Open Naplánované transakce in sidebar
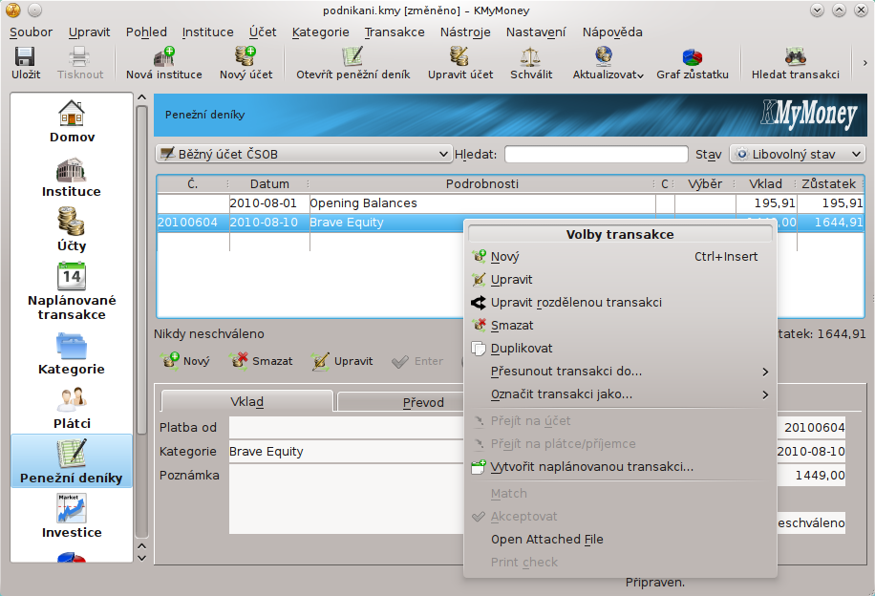This screenshot has height=596, width=875. pyautogui.click(x=72, y=291)
